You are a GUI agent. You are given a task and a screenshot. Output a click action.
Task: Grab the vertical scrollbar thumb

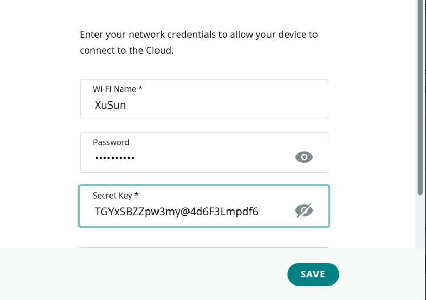(420, 97)
